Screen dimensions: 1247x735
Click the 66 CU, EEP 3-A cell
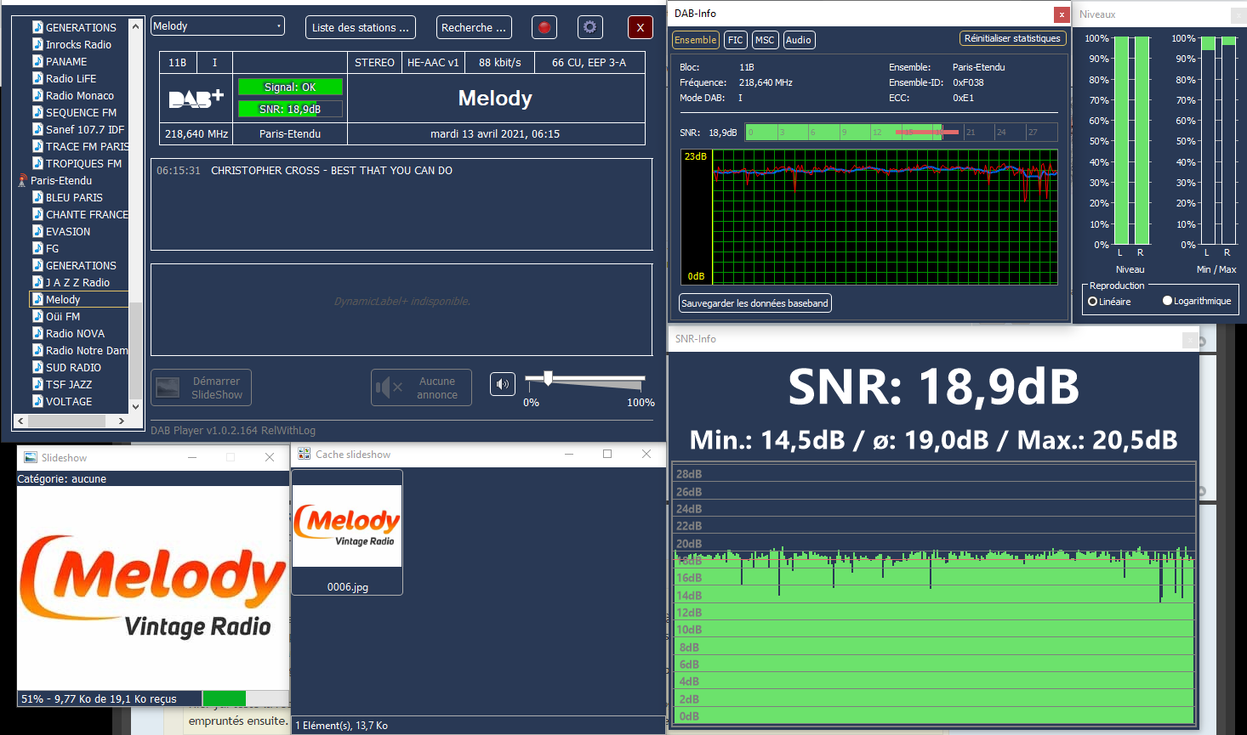coord(589,62)
